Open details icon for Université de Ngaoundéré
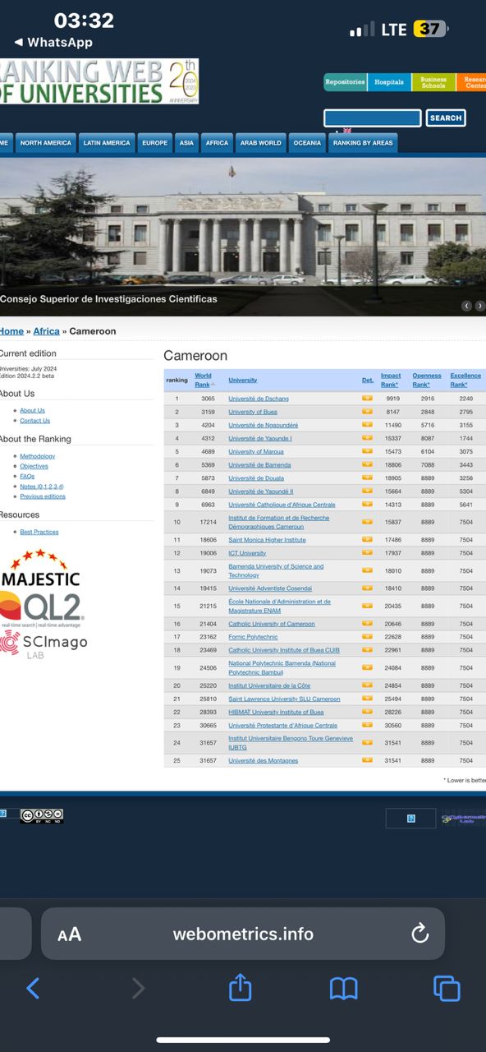This screenshot has height=1052, width=486. 367,425
